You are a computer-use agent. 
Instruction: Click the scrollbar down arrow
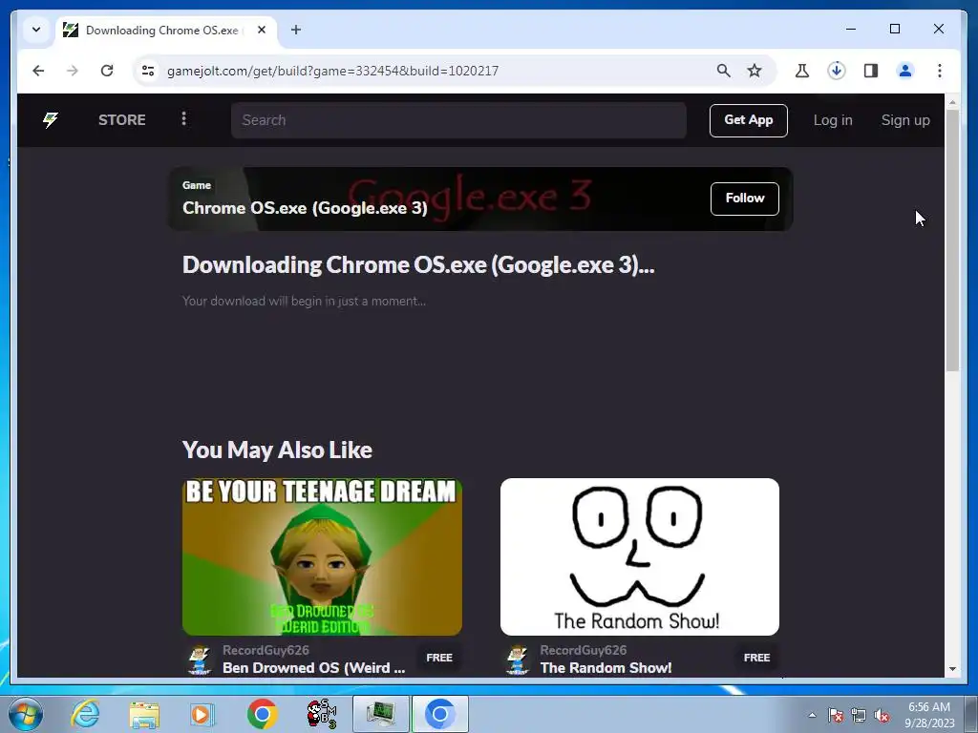952,669
